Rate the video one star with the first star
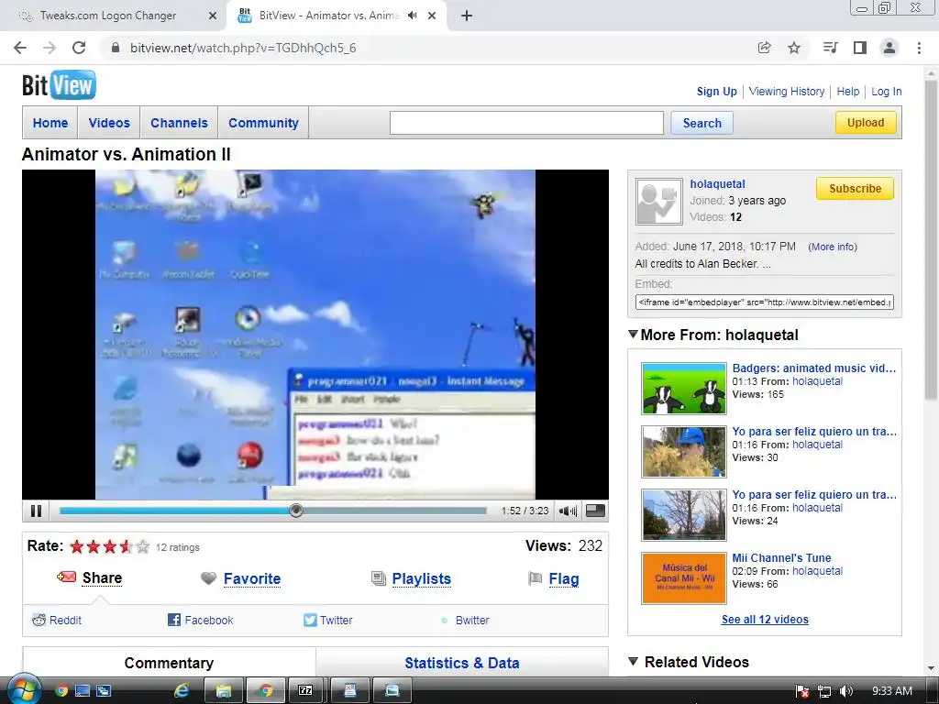 click(x=77, y=546)
